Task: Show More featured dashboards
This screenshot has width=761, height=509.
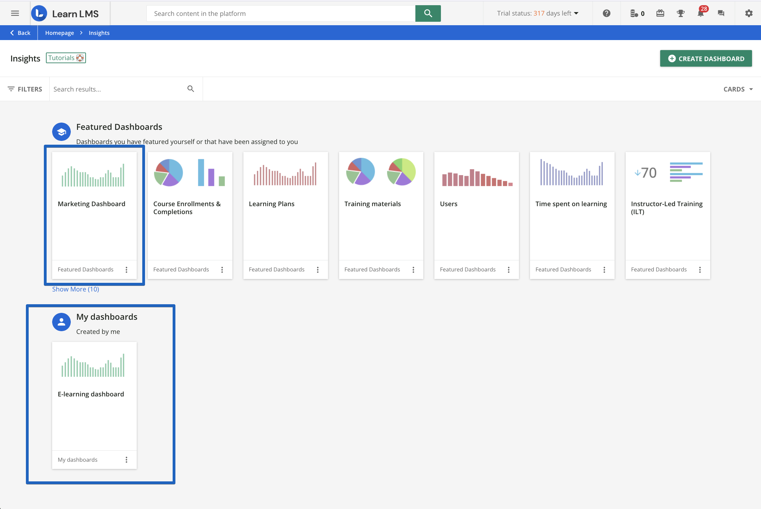Action: point(76,289)
